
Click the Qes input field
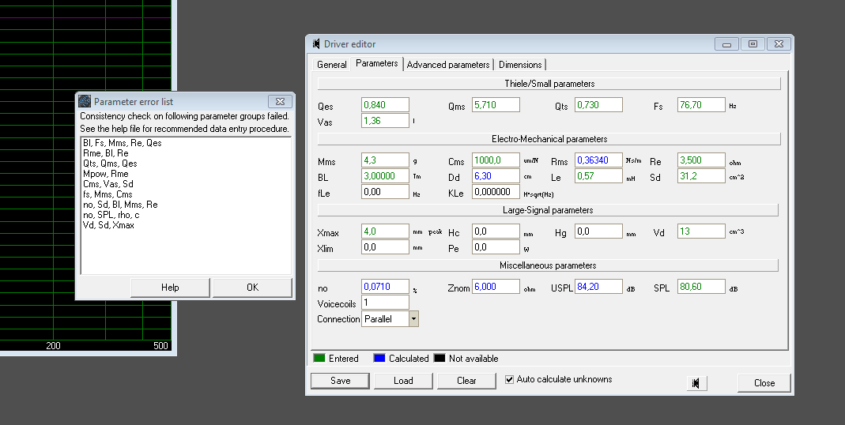point(385,105)
